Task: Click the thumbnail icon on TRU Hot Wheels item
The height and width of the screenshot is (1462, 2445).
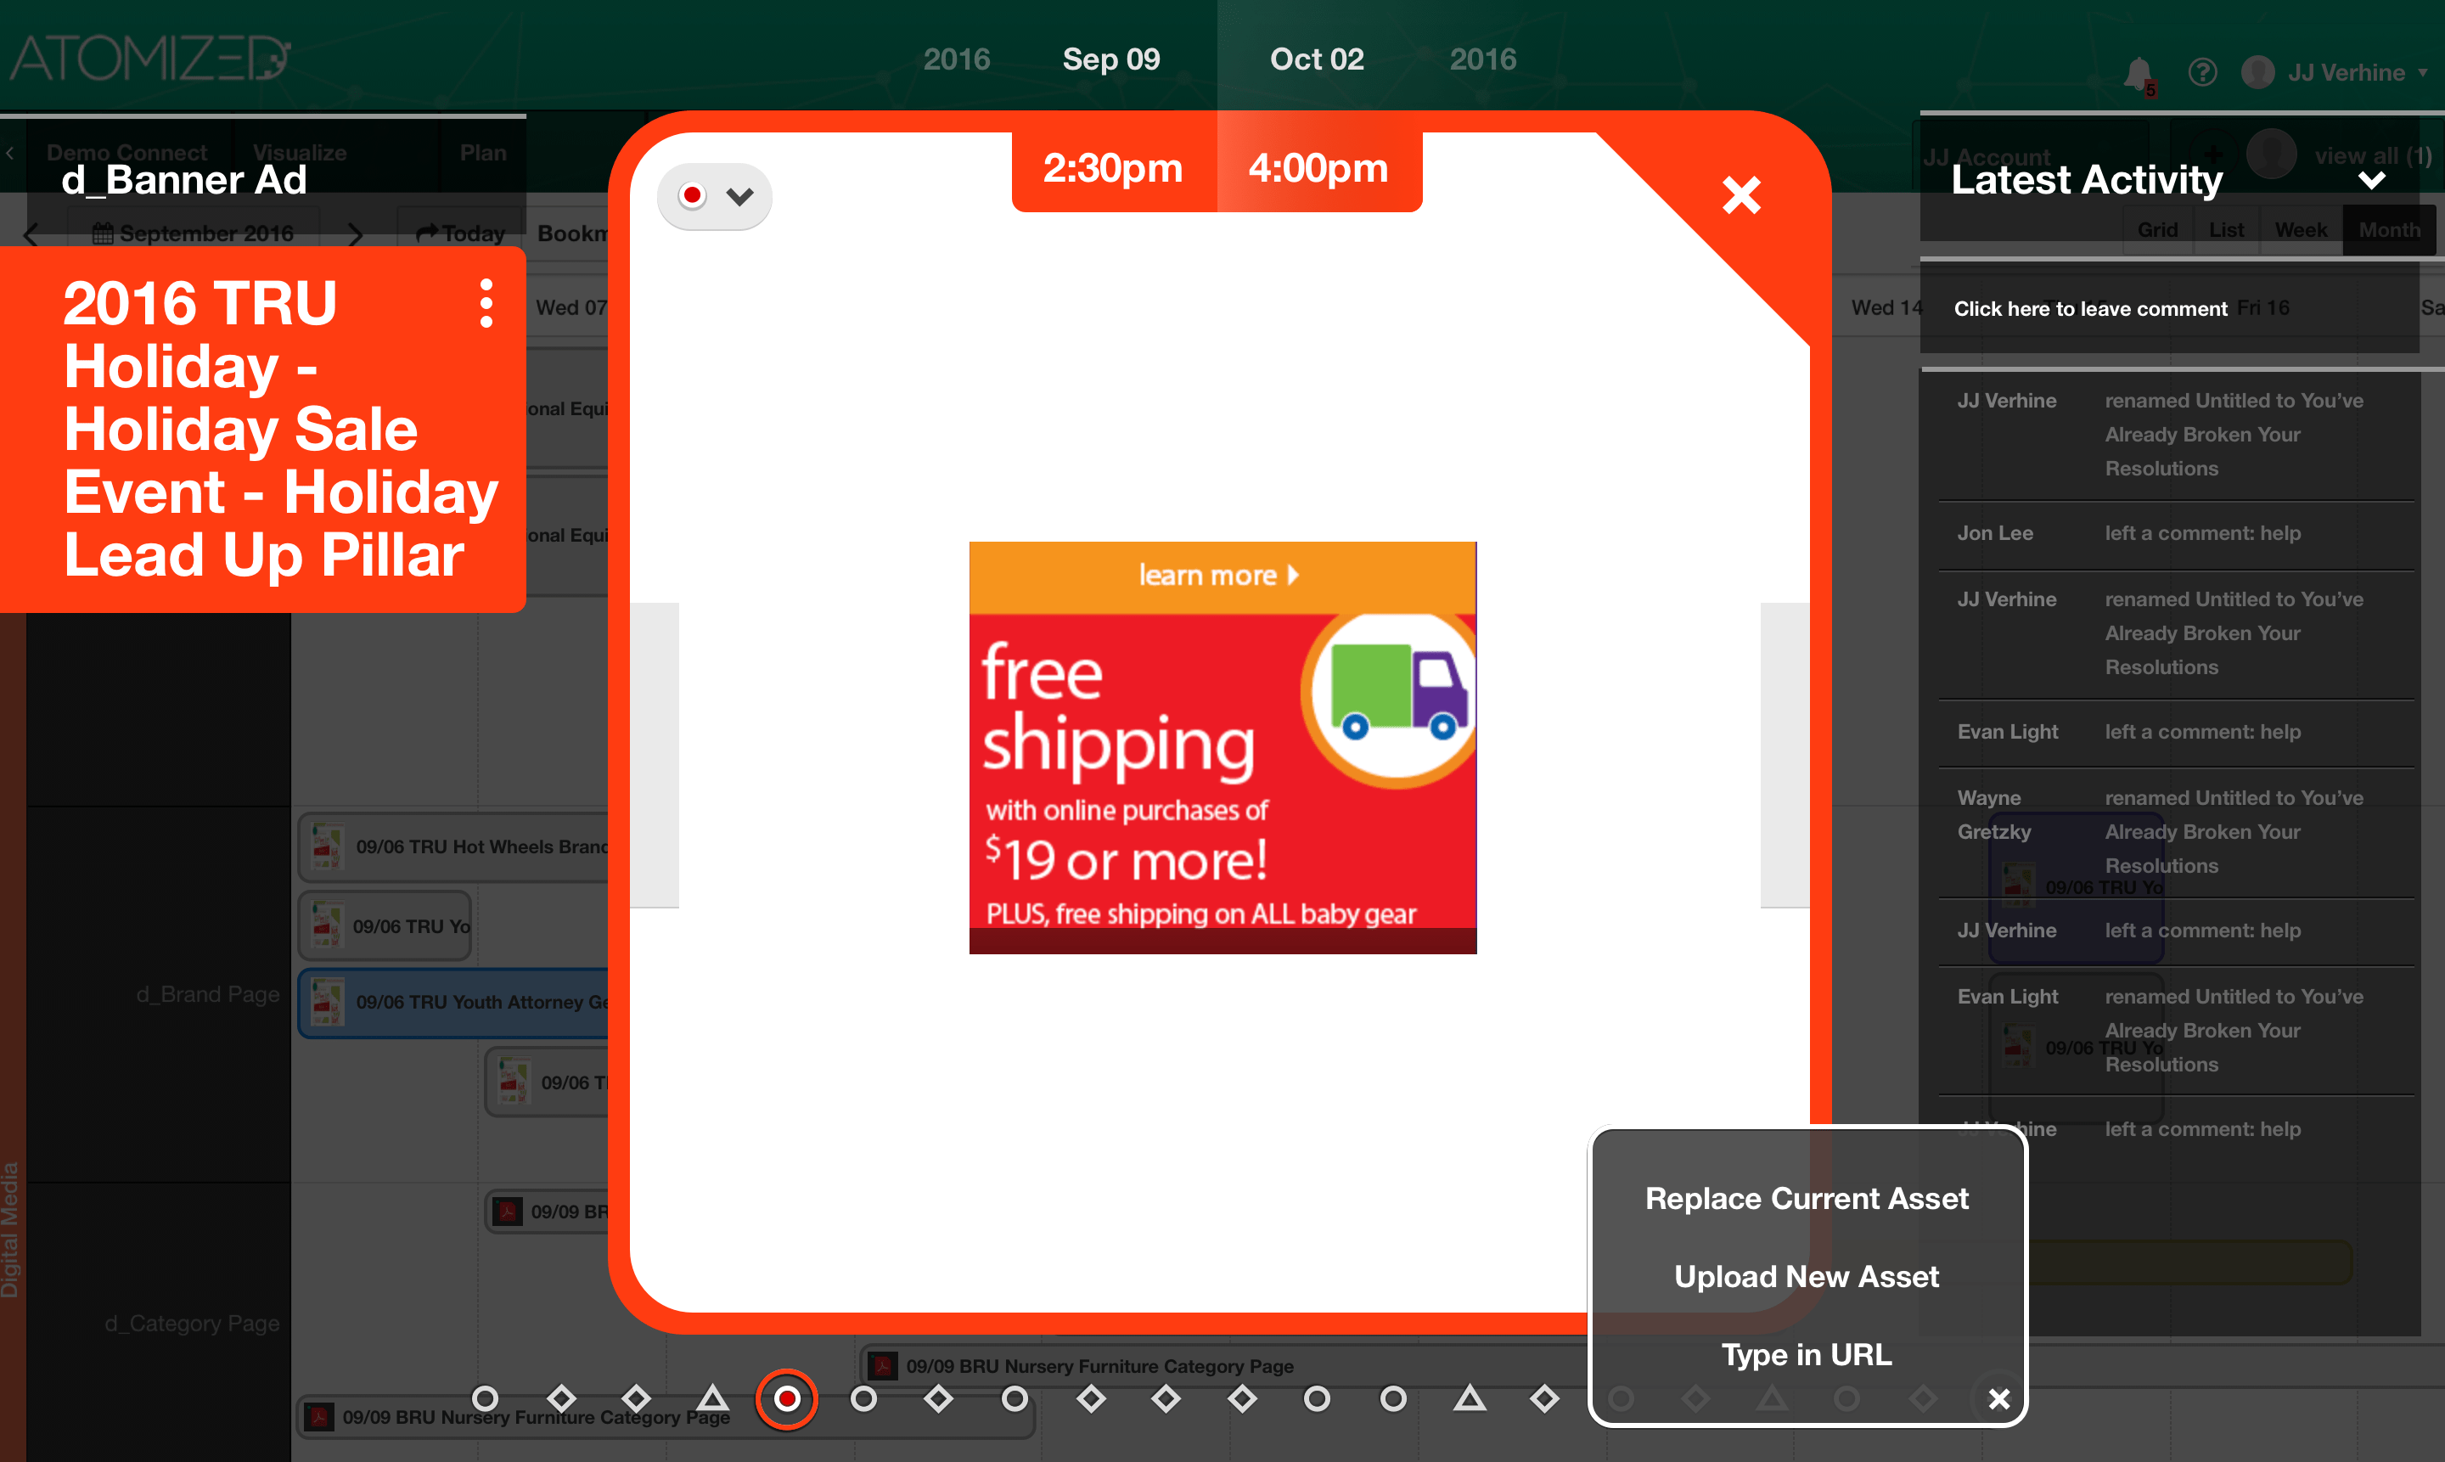Action: click(x=327, y=846)
